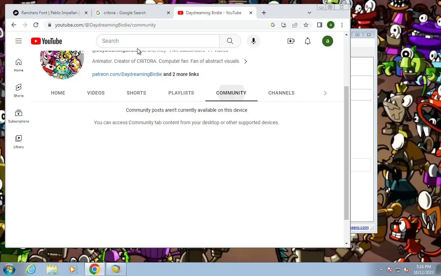Click the Chrome taskbar button
The height and width of the screenshot is (276, 441).
click(95, 269)
